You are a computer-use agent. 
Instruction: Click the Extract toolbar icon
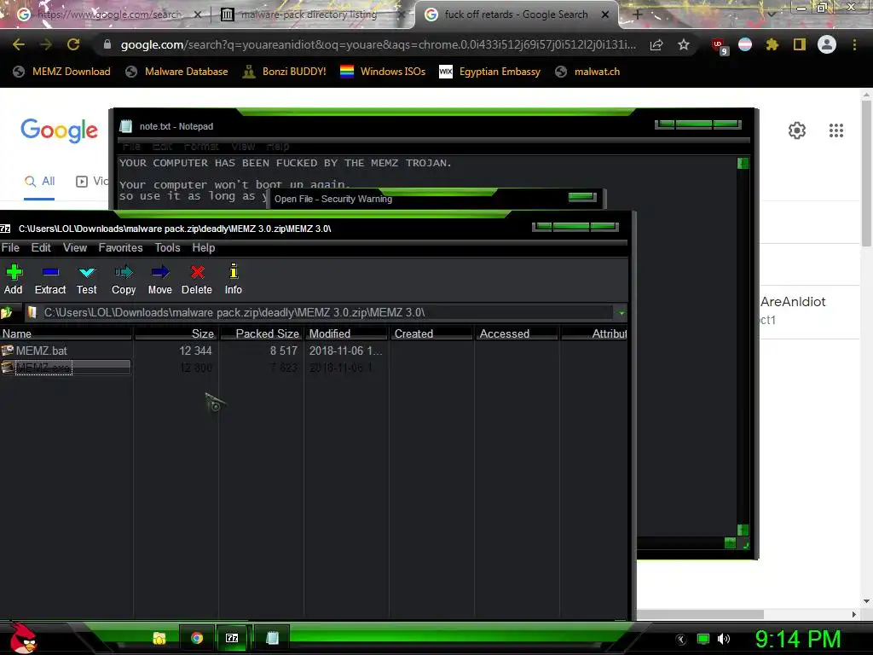coord(50,279)
